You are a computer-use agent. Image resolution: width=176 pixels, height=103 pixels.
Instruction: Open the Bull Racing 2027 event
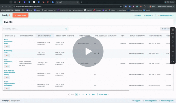point(8,51)
